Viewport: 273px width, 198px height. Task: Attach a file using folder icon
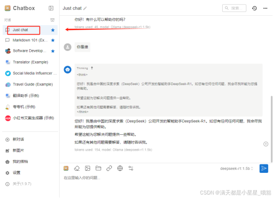pos(99,168)
